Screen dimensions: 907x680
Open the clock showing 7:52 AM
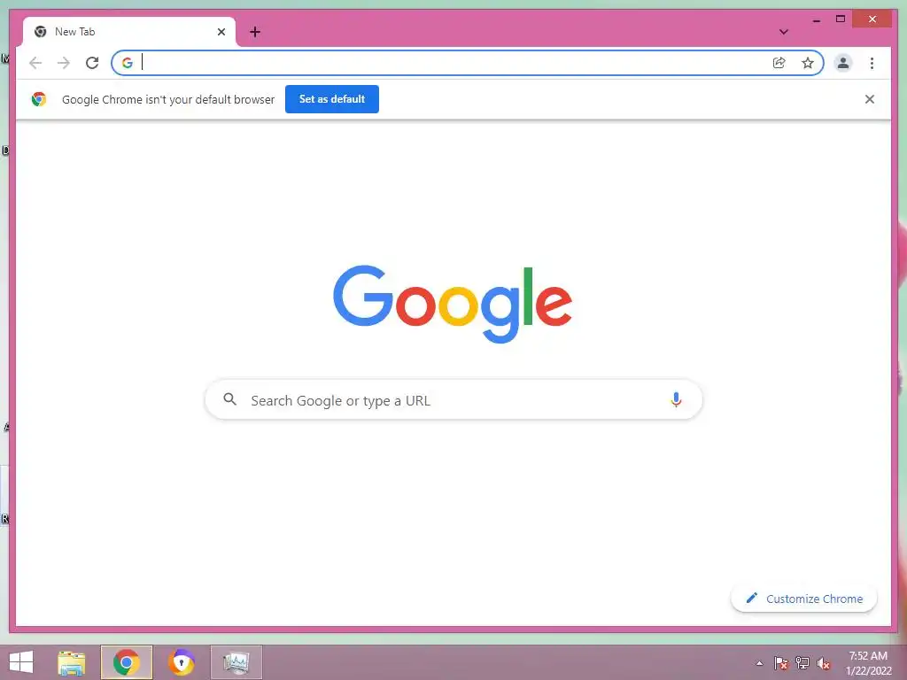click(868, 663)
